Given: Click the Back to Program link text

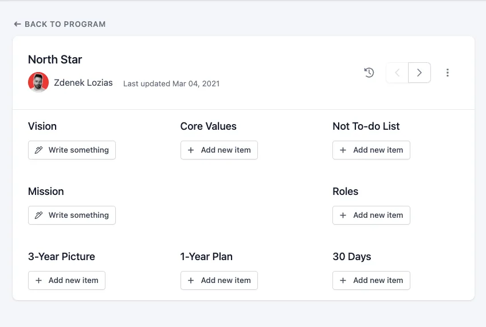Looking at the screenshot, I should 65,24.
